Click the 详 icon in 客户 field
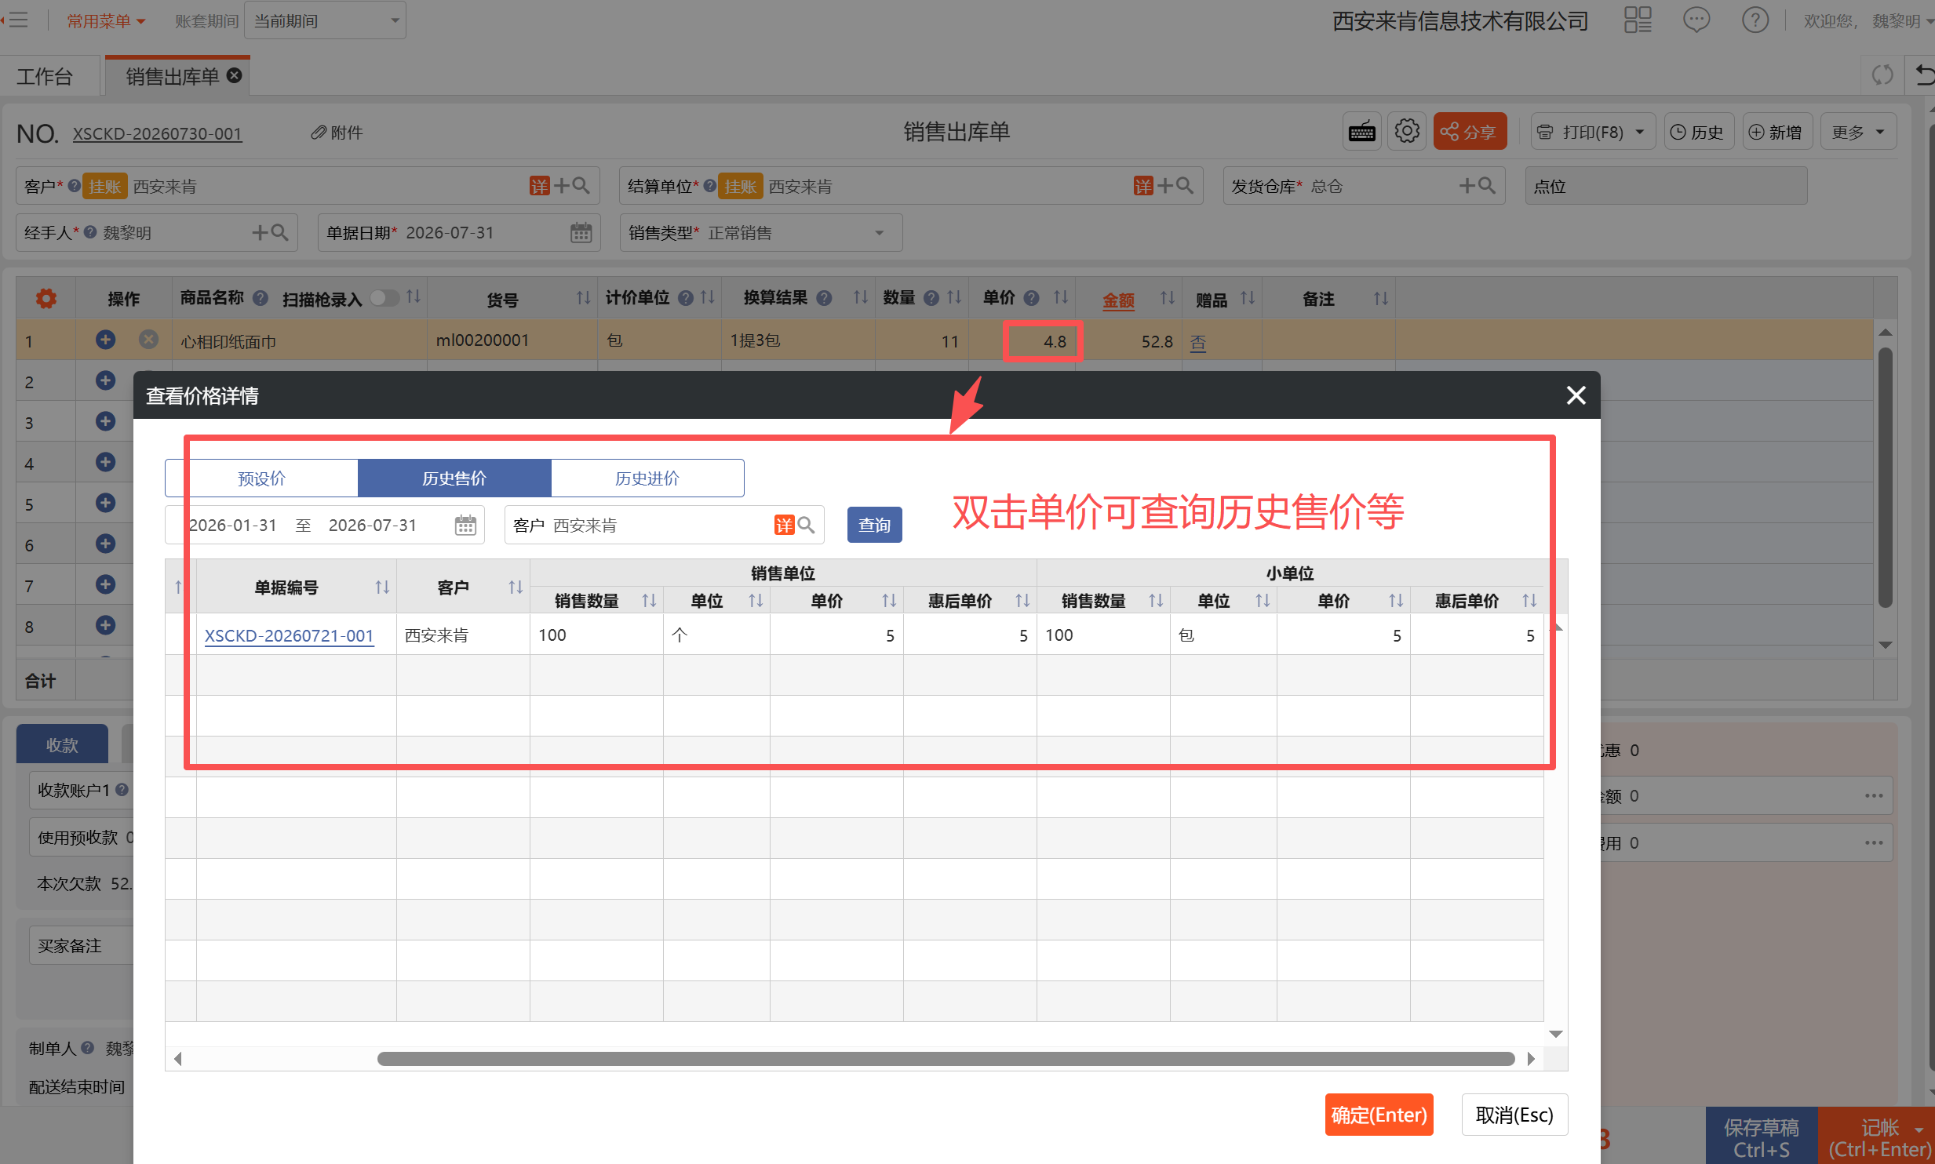 [539, 186]
